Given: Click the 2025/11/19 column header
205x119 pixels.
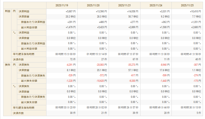Looking at the screenshot, I should (x=62, y=5).
